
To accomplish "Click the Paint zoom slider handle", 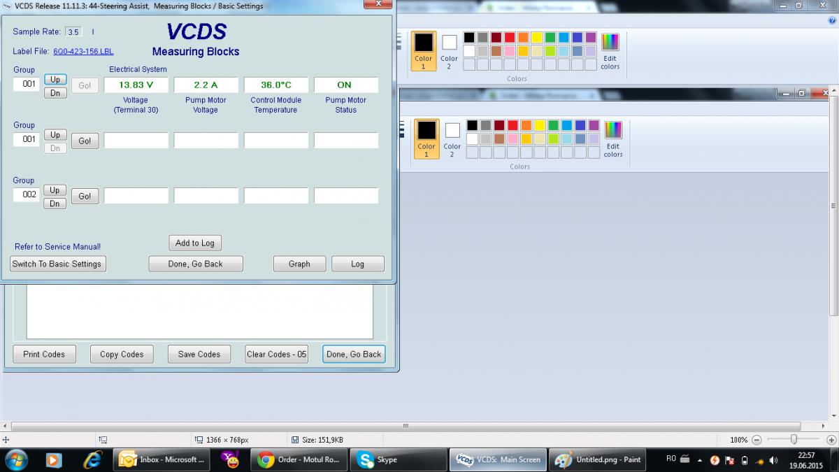I will pyautogui.click(x=794, y=439).
